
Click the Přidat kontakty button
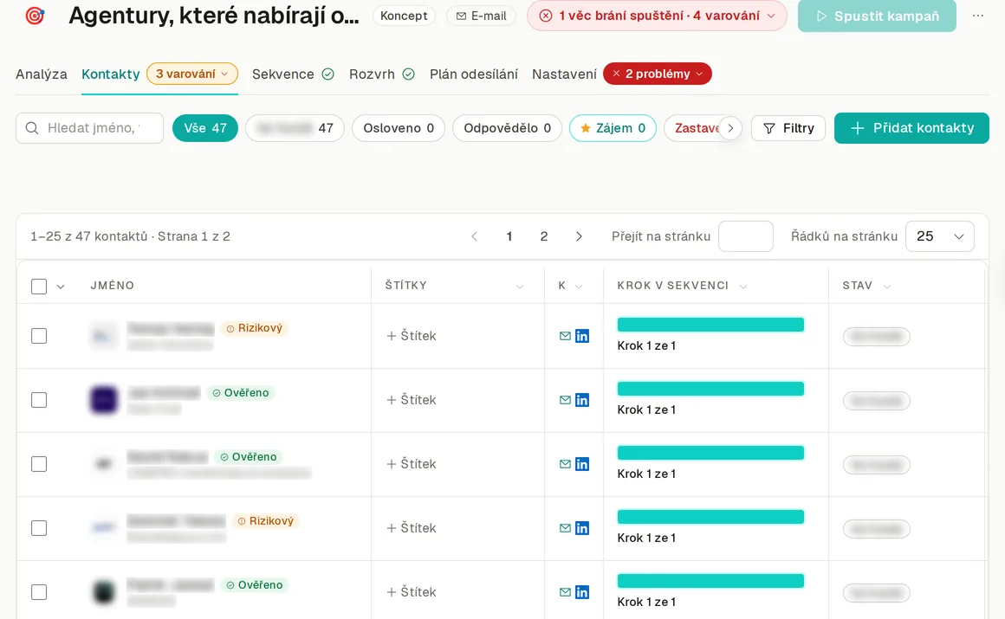point(911,128)
